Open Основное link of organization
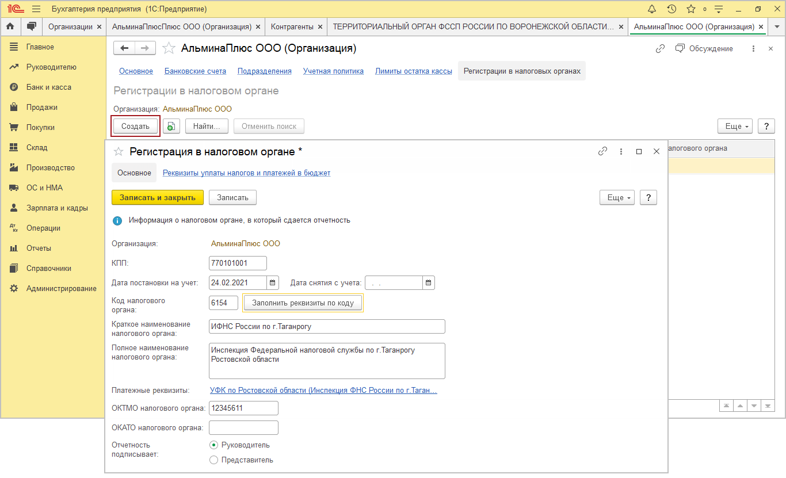The height and width of the screenshot is (478, 786). pos(136,71)
